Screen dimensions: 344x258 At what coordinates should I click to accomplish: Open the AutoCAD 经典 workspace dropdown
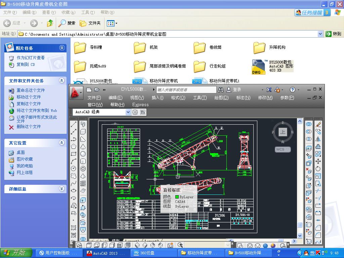[x=128, y=112]
